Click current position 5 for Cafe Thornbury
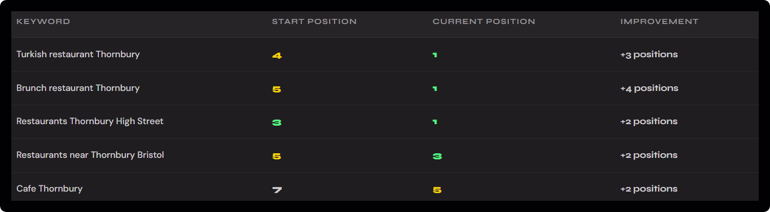The image size is (770, 212). tap(437, 190)
